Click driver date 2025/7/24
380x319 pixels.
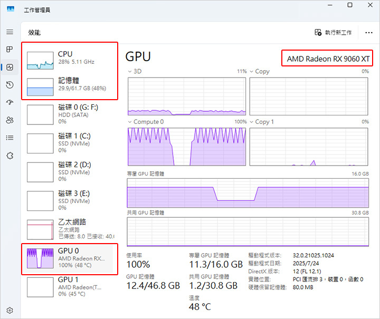(x=306, y=263)
